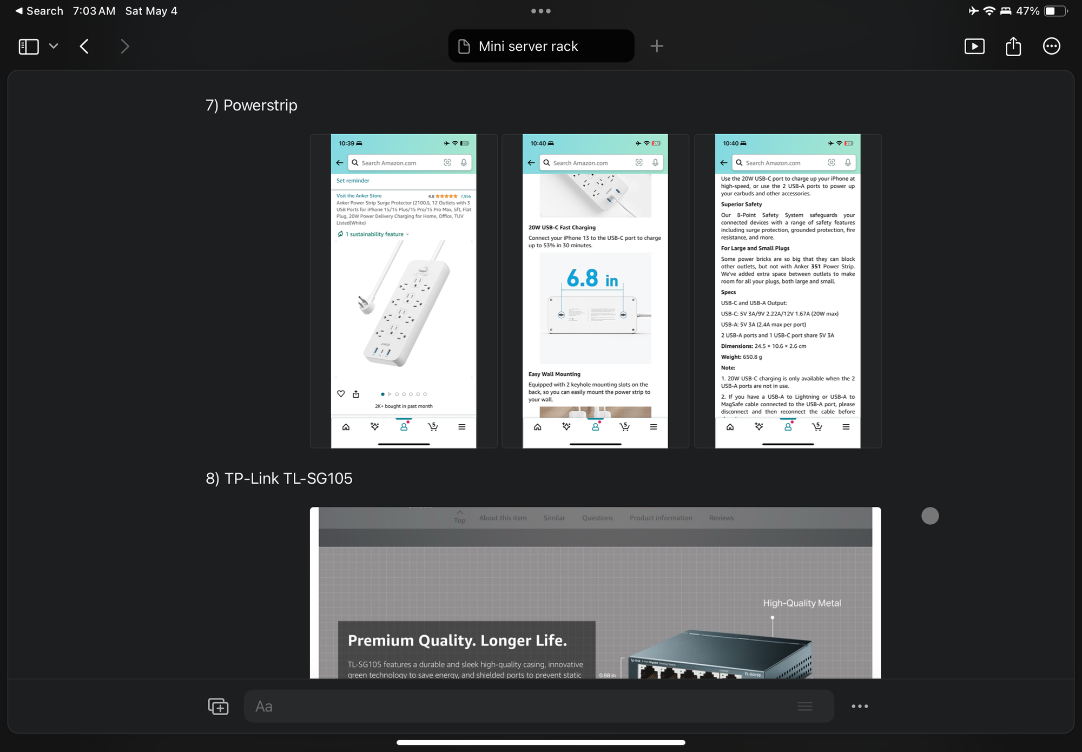Go forward with the right arrow
The image size is (1082, 752).
coord(125,47)
